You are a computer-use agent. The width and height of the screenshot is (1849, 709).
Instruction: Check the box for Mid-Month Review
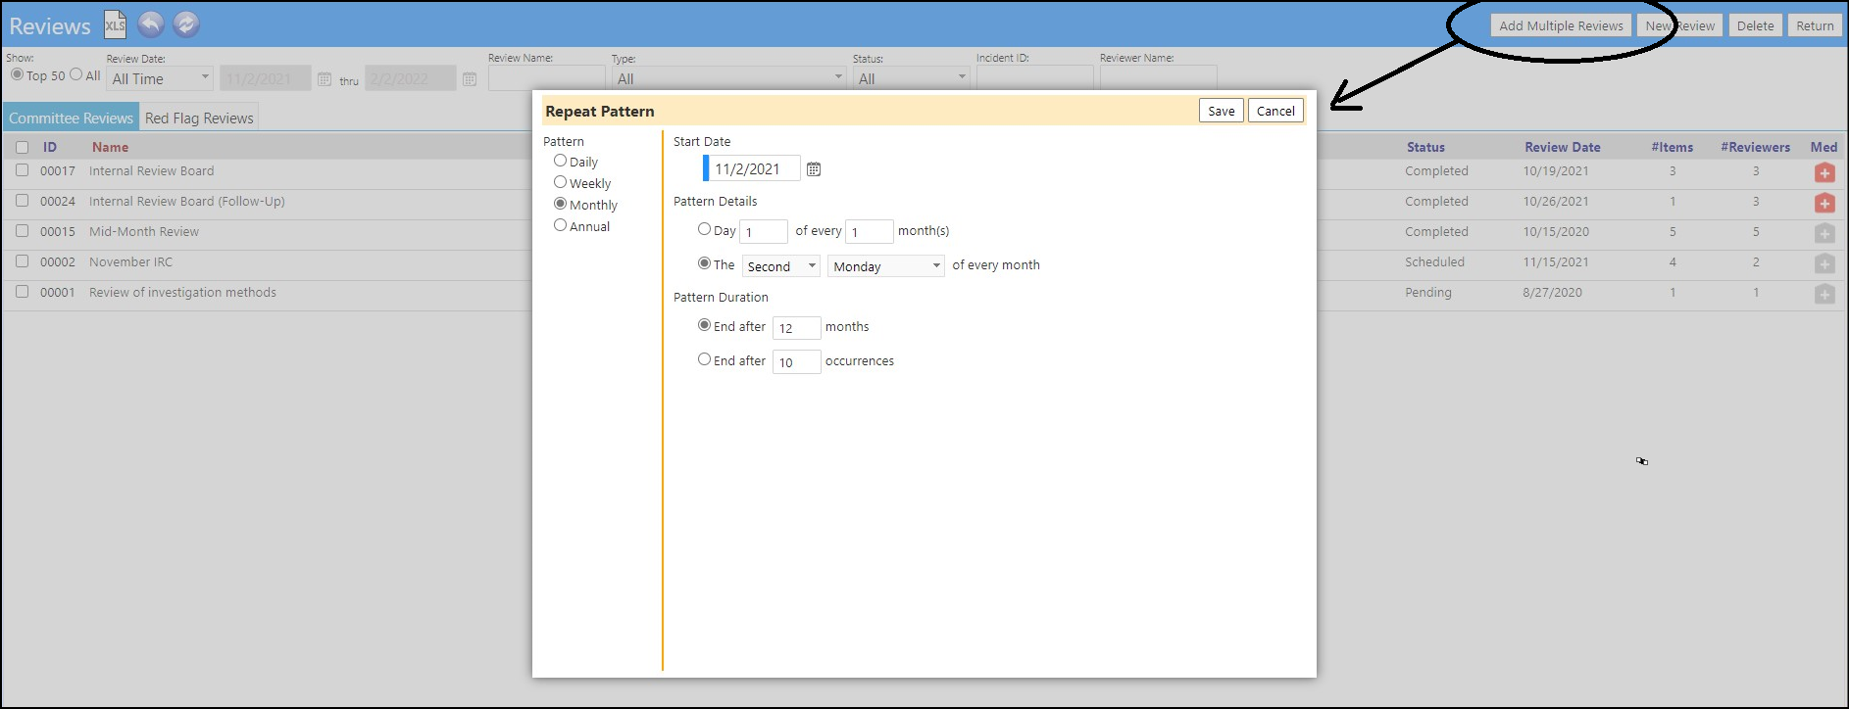click(22, 231)
